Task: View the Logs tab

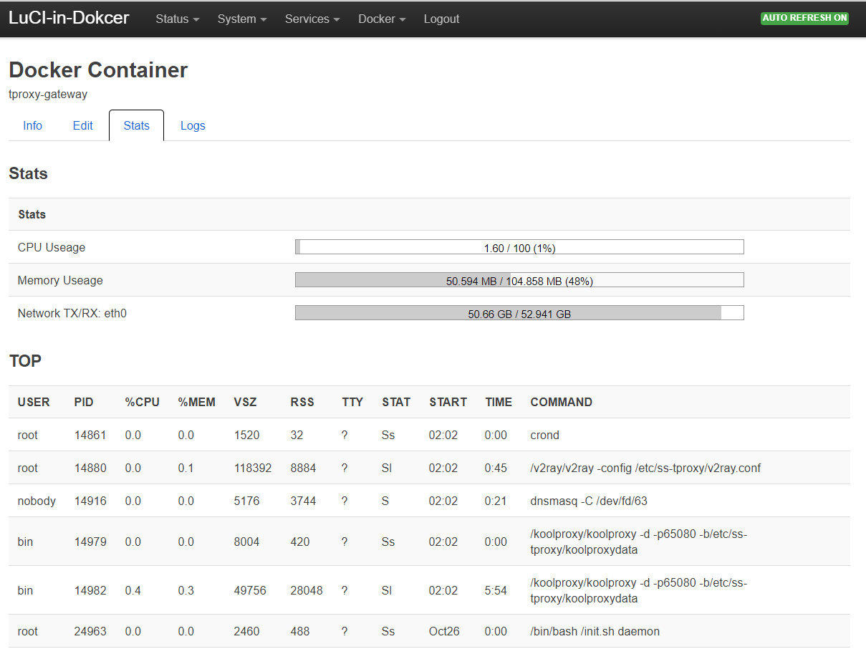Action: pyautogui.click(x=193, y=126)
